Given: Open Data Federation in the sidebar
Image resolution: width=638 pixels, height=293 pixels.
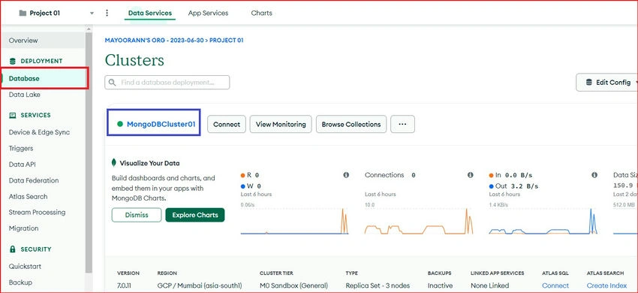Looking at the screenshot, I should [34, 180].
